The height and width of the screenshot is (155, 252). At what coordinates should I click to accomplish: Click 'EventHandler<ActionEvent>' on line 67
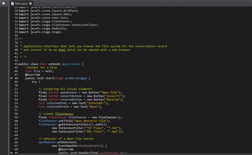point(79,146)
